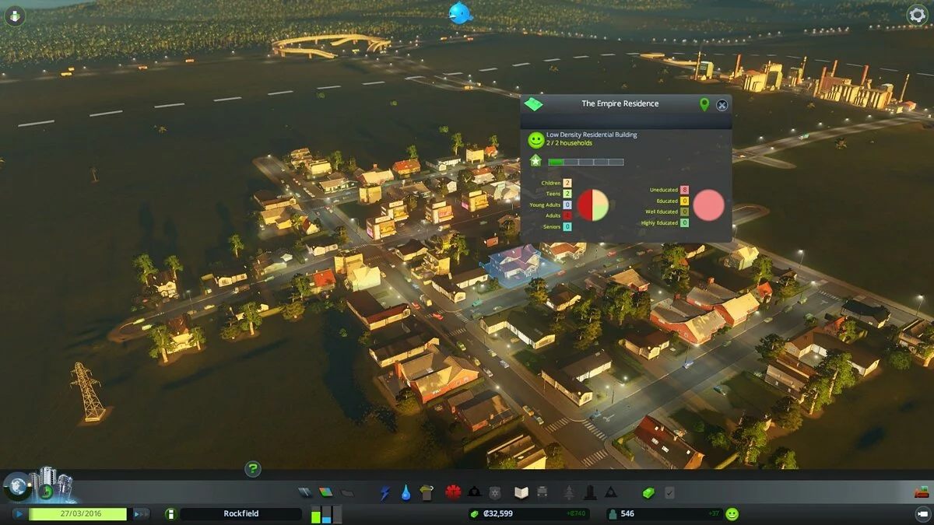Open the Education book menu icon
The height and width of the screenshot is (525, 934).
point(521,492)
